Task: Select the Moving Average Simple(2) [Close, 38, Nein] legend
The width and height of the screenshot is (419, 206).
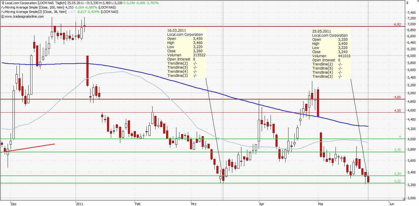Action: tap(36, 12)
